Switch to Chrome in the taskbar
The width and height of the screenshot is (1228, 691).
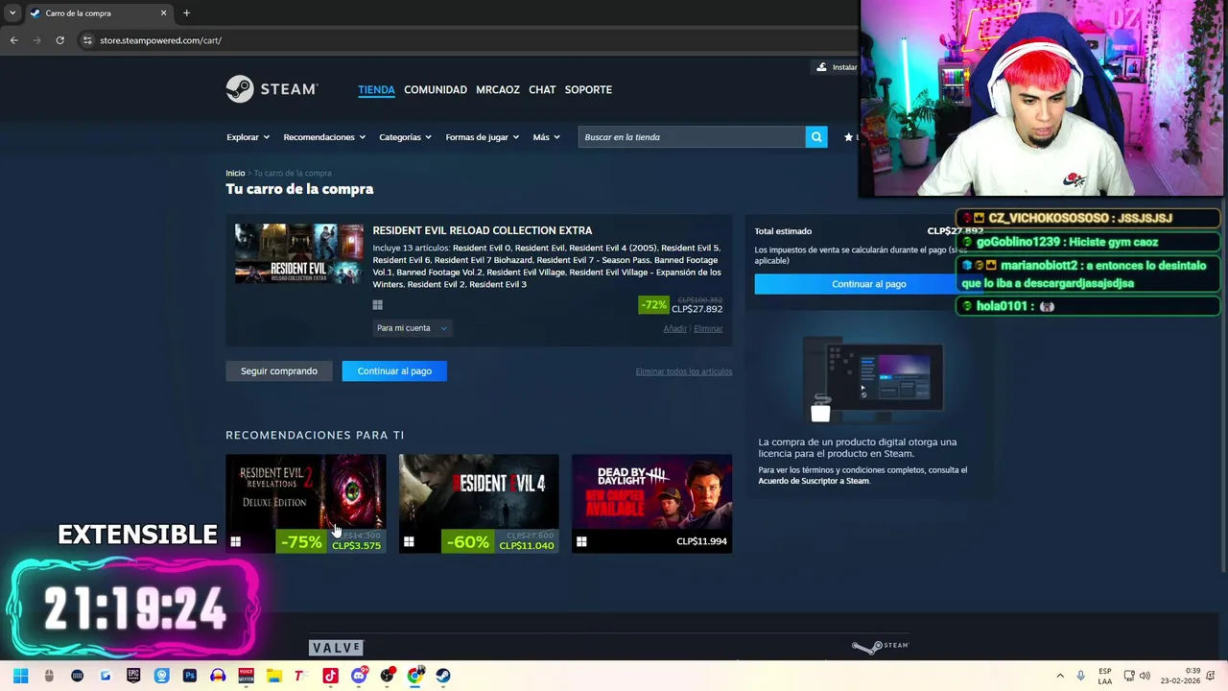(x=414, y=676)
